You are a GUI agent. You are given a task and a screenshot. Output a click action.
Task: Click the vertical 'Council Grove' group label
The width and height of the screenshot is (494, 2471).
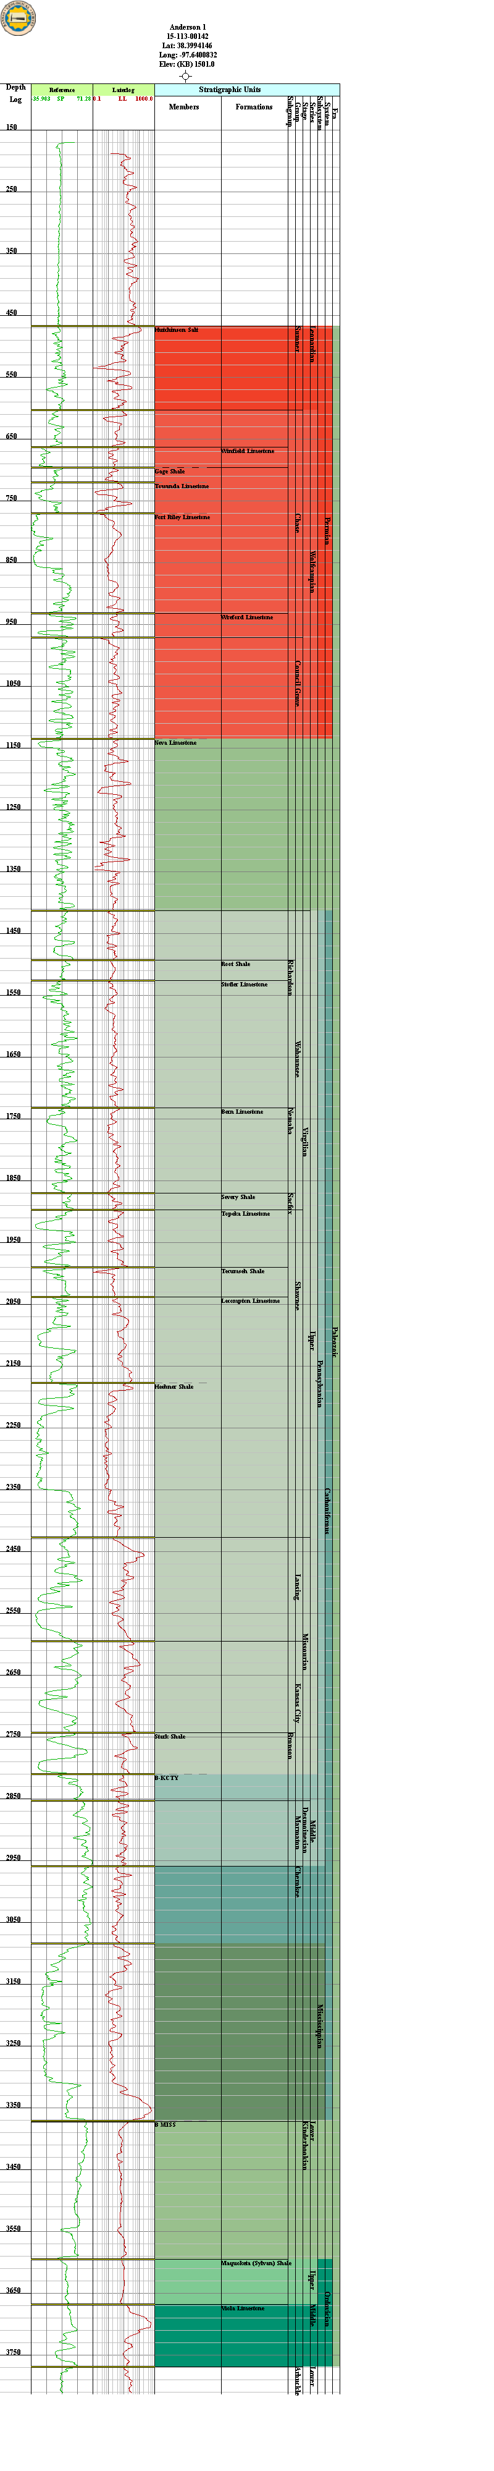click(298, 683)
